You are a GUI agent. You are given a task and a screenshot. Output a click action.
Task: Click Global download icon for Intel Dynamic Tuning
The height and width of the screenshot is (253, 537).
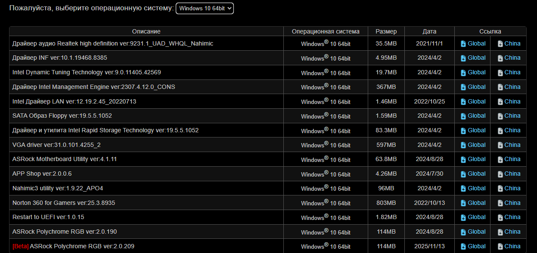(463, 73)
